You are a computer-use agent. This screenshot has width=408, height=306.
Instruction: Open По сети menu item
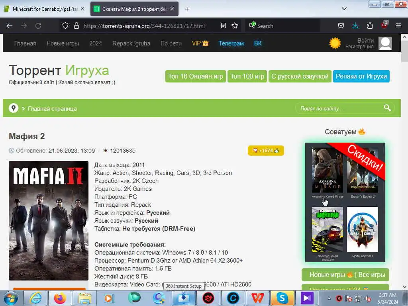[x=171, y=43]
